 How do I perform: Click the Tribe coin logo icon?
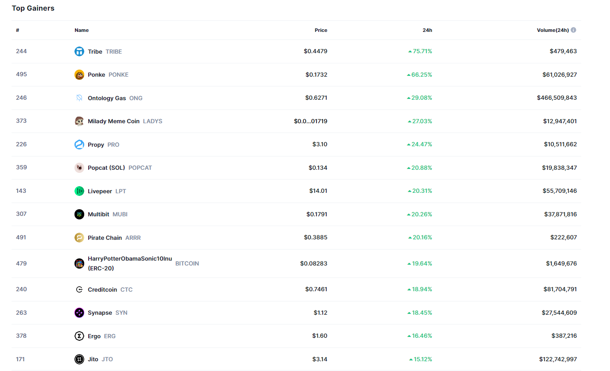tap(79, 51)
